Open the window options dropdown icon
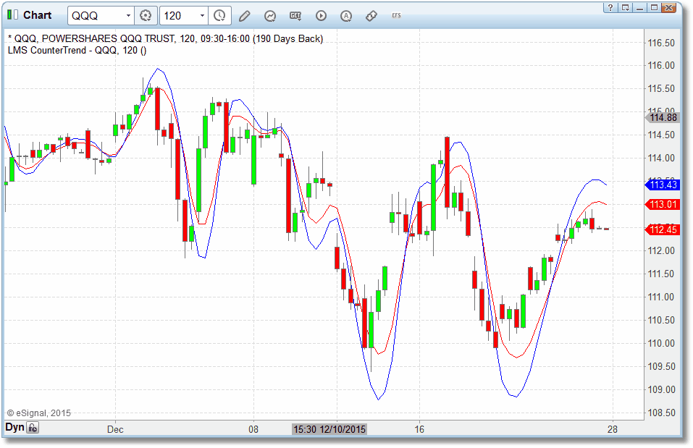Image resolution: width=693 pixels, height=448 pixels. coord(626,7)
